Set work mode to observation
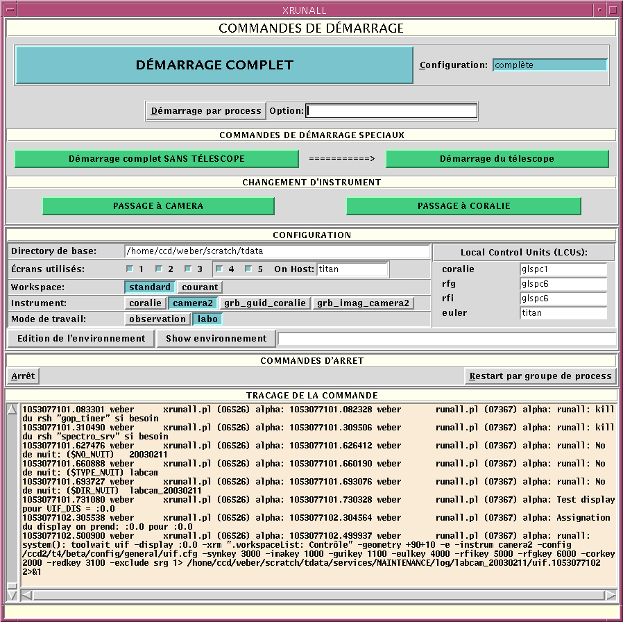Image resolution: width=623 pixels, height=622 pixels. point(158,319)
